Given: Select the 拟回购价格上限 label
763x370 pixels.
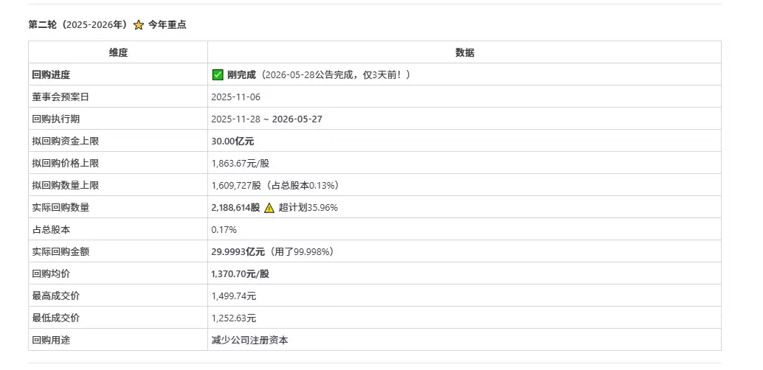Looking at the screenshot, I should pyautogui.click(x=66, y=164).
